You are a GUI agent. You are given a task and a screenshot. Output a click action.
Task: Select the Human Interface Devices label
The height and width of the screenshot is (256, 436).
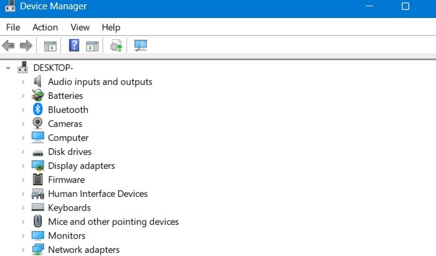[x=98, y=194]
